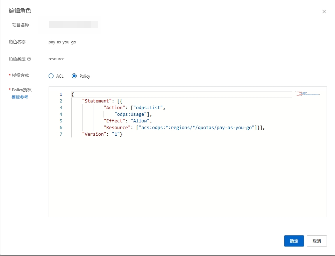Click the "Version" key on the last line
This screenshot has width=335, height=256.
93,134
